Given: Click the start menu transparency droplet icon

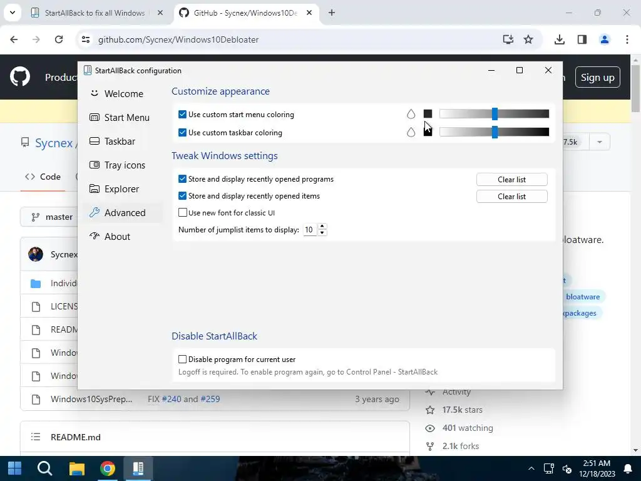Looking at the screenshot, I should [411, 114].
